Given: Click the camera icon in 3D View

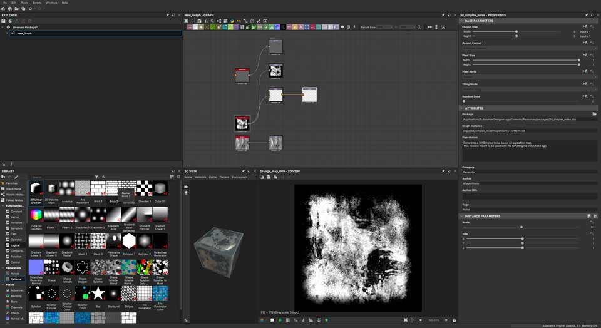Looking at the screenshot, I should [x=187, y=185].
